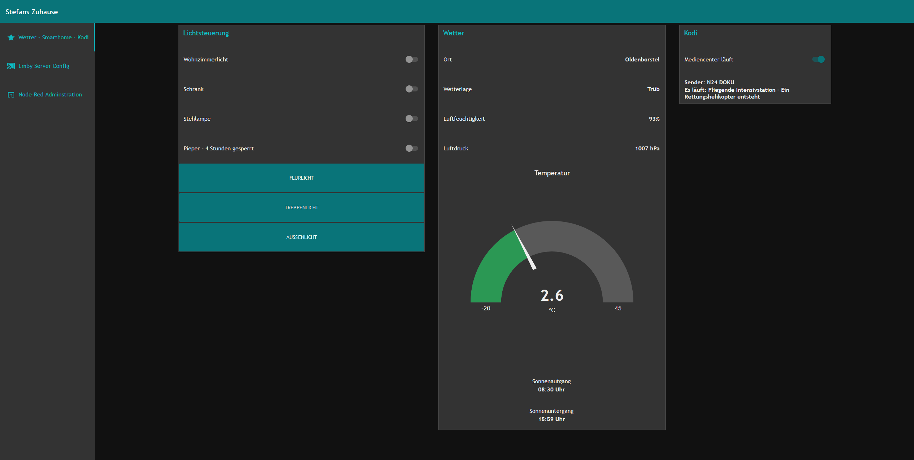The height and width of the screenshot is (460, 914).
Task: Click the cast icon beside Emby Server Config
Action: pos(11,66)
